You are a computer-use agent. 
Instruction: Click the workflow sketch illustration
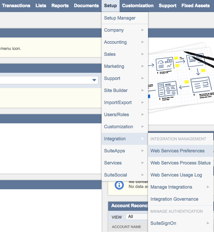[181, 78]
